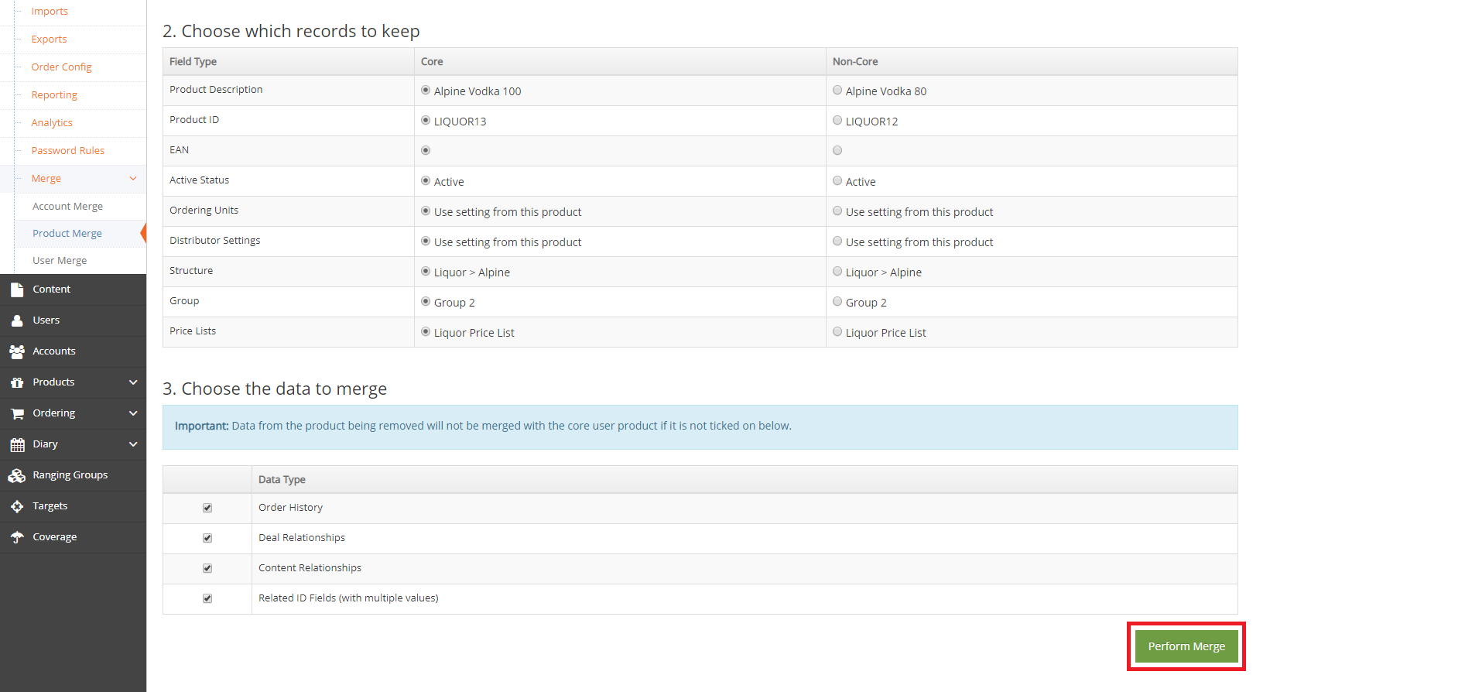Open Account Merge page
Viewport: 1472px width, 692px height.
click(x=67, y=207)
